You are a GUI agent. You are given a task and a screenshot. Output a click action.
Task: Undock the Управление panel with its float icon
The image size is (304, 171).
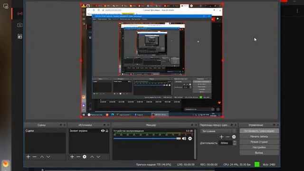click(274, 125)
